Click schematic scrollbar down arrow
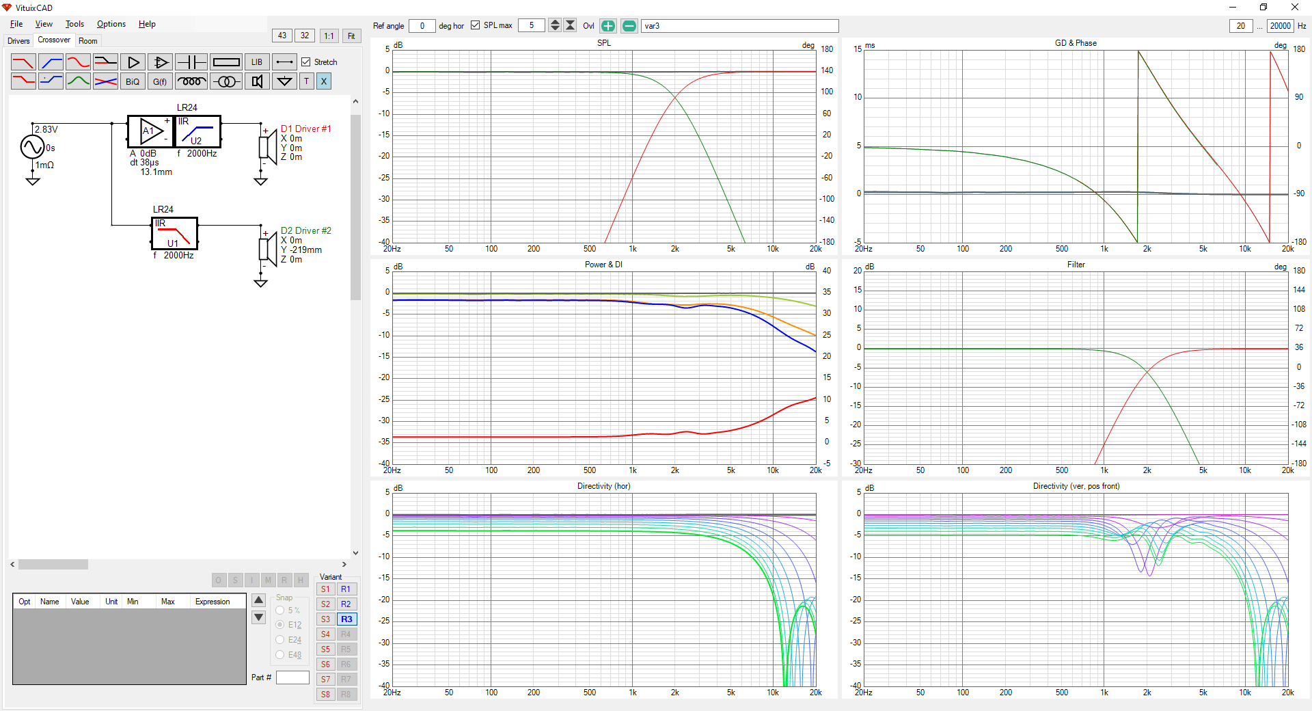 355,553
